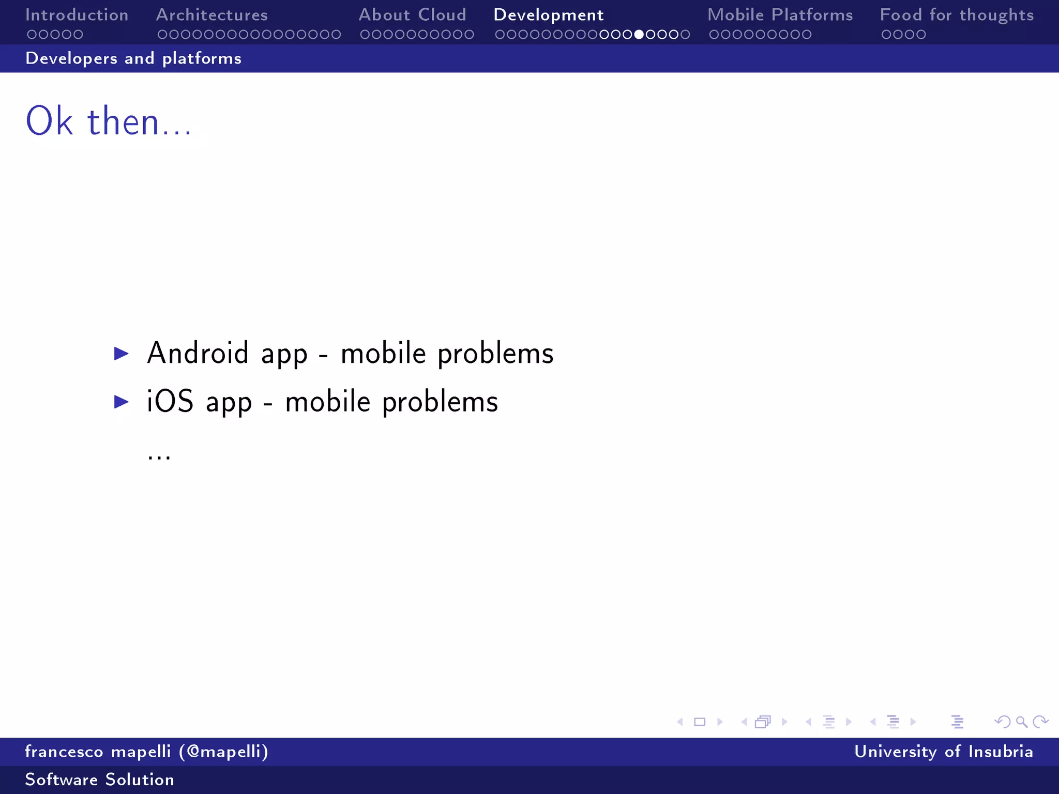Click the presentation/appendix lines icon

[x=957, y=722]
